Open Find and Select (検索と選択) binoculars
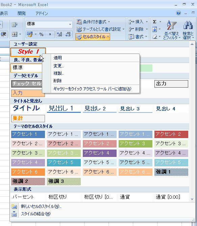Screen dimensions: 197x226 (x=188, y=30)
